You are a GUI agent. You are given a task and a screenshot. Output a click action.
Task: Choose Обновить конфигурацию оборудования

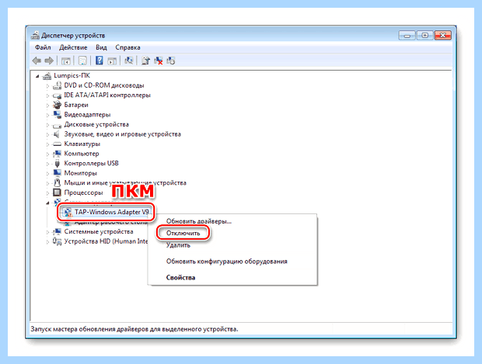click(x=227, y=262)
